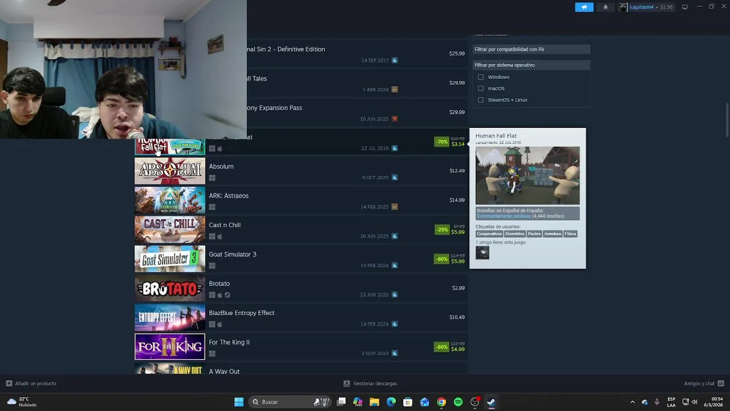Click the review icon beside 23 JUN 2023
This screenshot has height=411, width=730.
(395, 295)
